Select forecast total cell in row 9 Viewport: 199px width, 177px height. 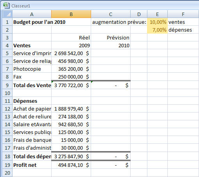point(111,85)
